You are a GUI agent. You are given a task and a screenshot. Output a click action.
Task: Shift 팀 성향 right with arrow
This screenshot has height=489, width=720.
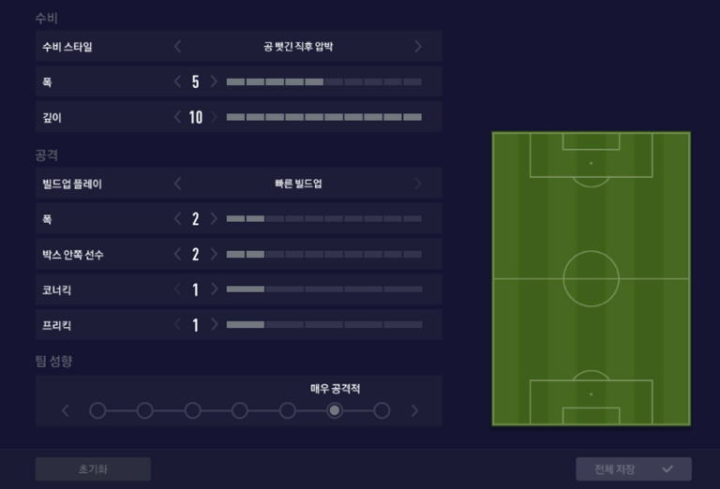coord(414,410)
